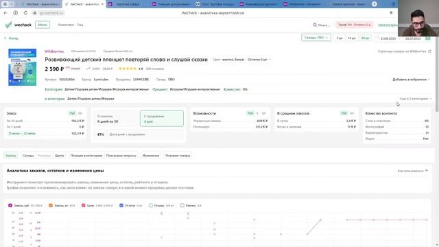Switch Возможности card to Шт
This screenshot has height=247, width=439.
(263, 113)
